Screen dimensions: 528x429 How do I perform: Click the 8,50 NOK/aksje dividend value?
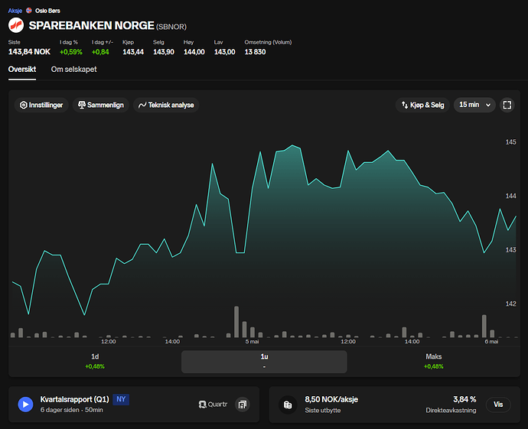click(x=331, y=399)
